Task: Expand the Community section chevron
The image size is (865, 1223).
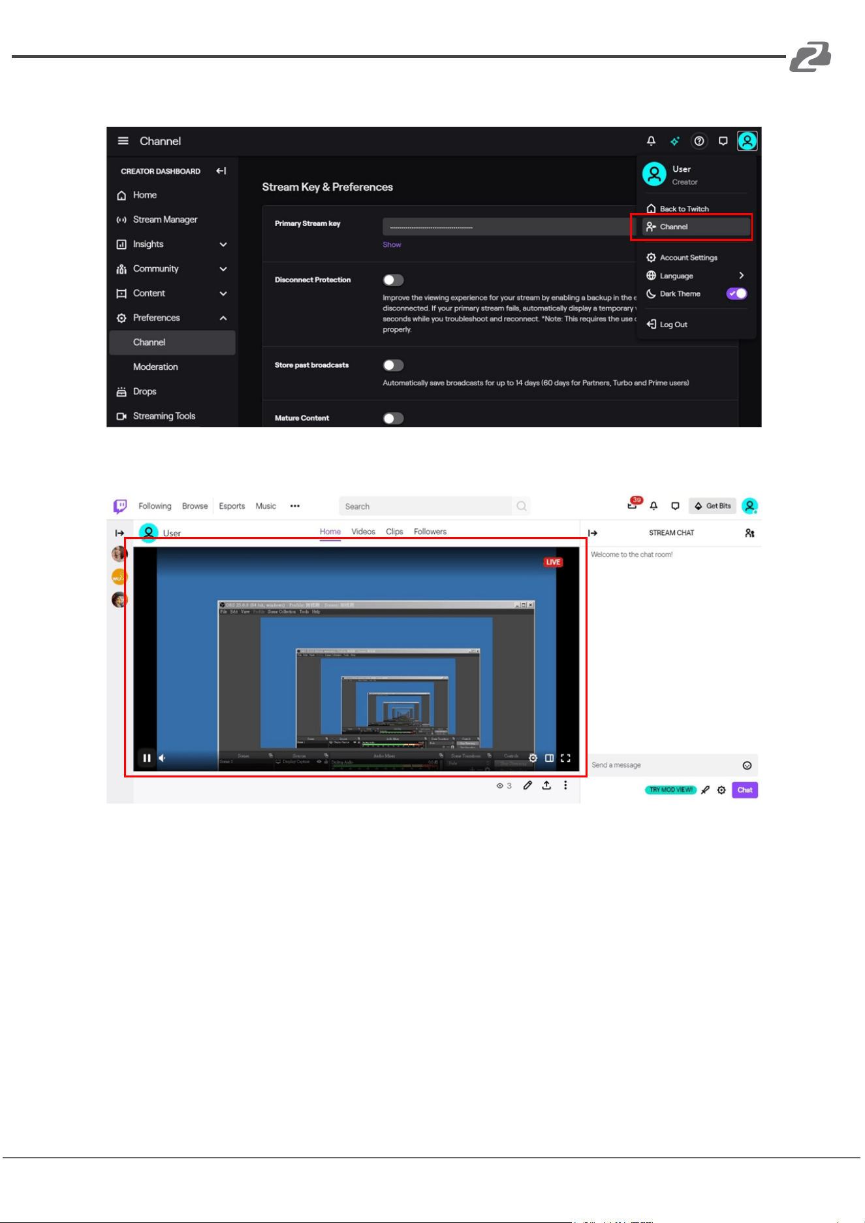Action: [223, 269]
